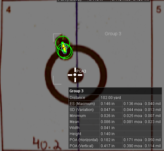Click Minimum value 0.026 in
Viewport: 164px width, 151px height.
pos(108,116)
